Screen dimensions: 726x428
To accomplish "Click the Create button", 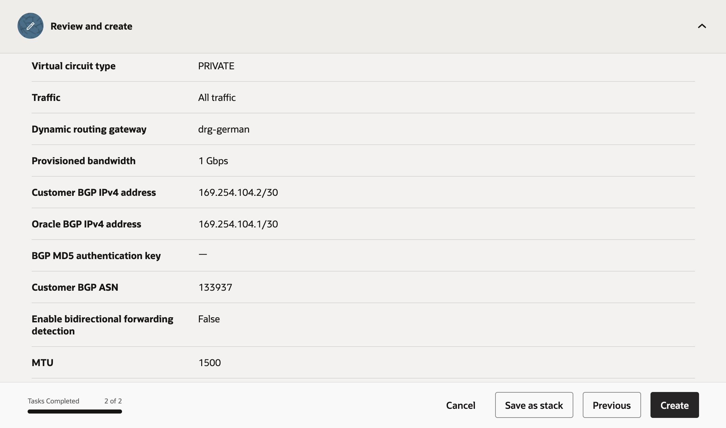I will tap(674, 405).
